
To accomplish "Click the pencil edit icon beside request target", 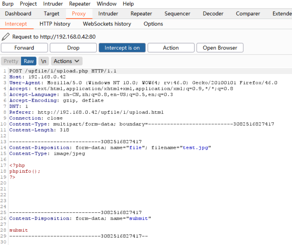I will click(x=6, y=37).
